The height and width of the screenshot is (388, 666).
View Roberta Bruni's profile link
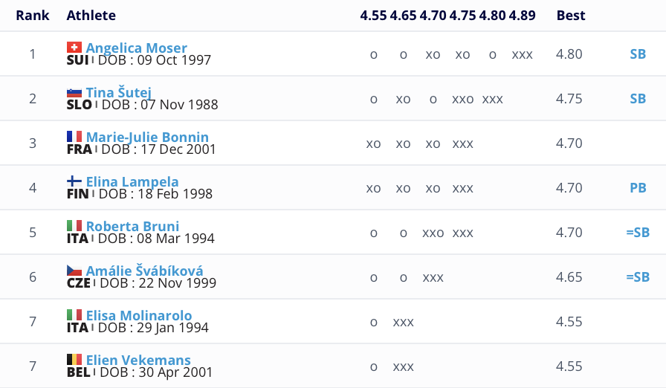[x=132, y=226]
